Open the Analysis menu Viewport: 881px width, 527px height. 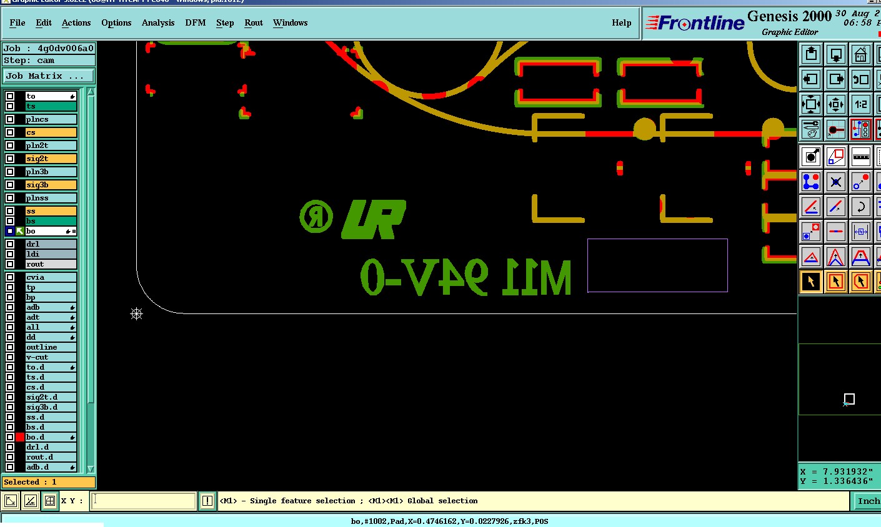[x=158, y=22]
